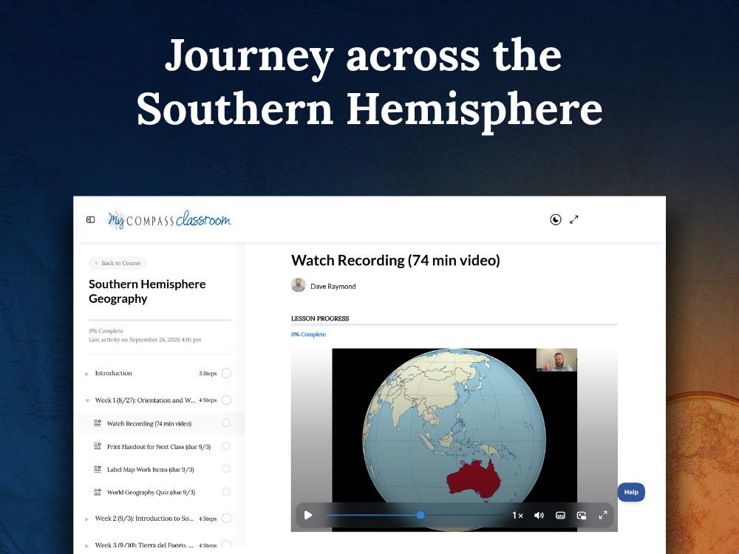Image resolution: width=739 pixels, height=554 pixels.
Task: Click lesson icon beside World Geography Quiz row
Action: point(98,492)
